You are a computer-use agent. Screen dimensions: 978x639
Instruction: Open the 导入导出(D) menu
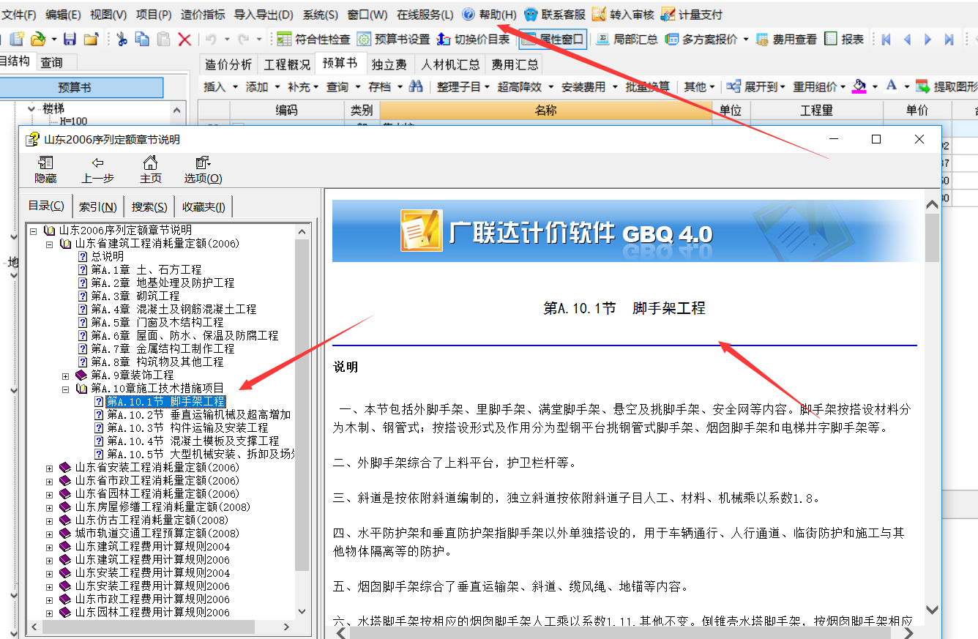[x=264, y=15]
